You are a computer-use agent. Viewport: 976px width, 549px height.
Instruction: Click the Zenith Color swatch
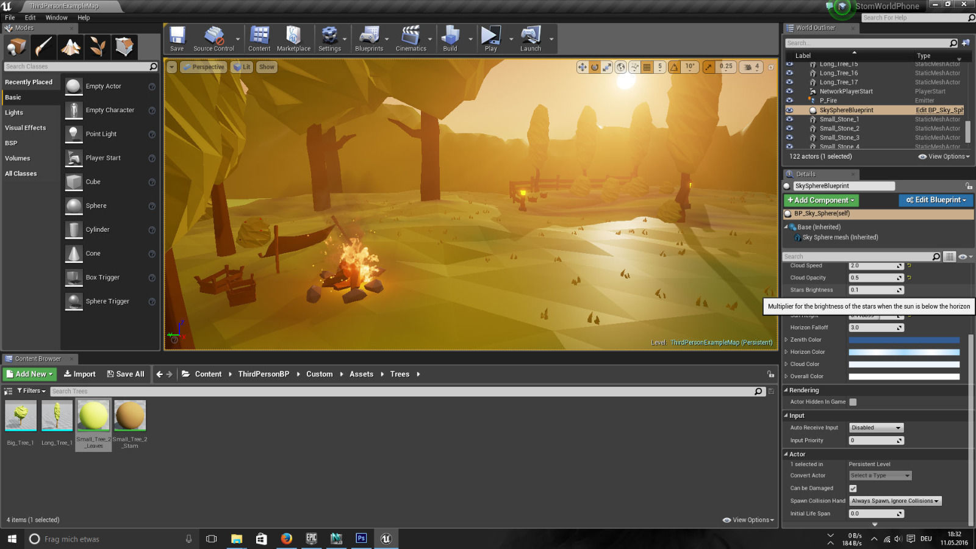pos(904,340)
